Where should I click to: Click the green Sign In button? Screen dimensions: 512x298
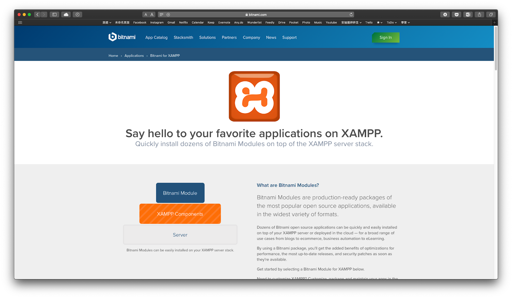(x=386, y=37)
